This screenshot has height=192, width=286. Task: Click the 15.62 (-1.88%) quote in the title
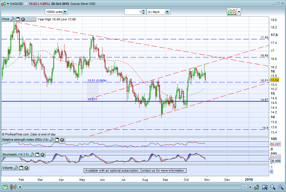(39, 4)
